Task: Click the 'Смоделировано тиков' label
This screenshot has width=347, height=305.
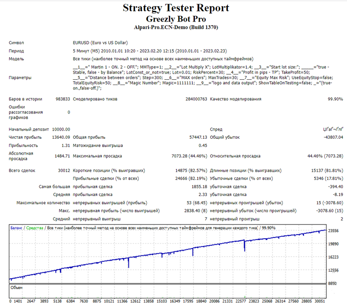Action: pos(95,99)
